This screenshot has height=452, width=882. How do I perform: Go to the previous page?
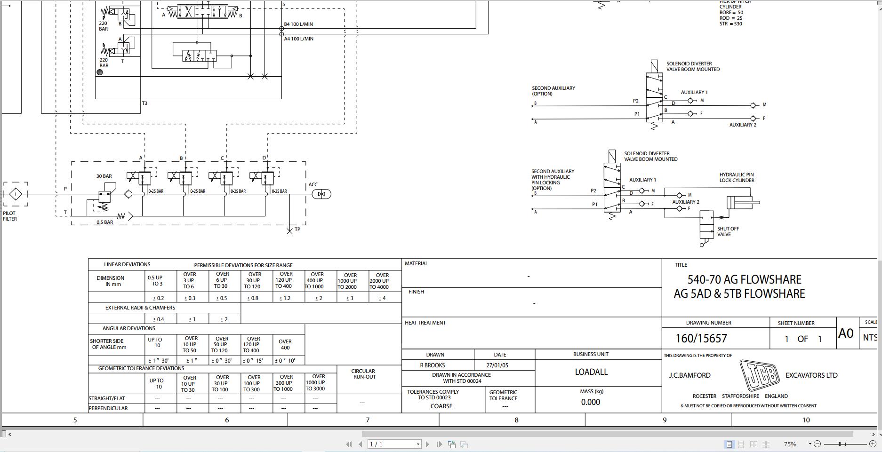pos(361,444)
